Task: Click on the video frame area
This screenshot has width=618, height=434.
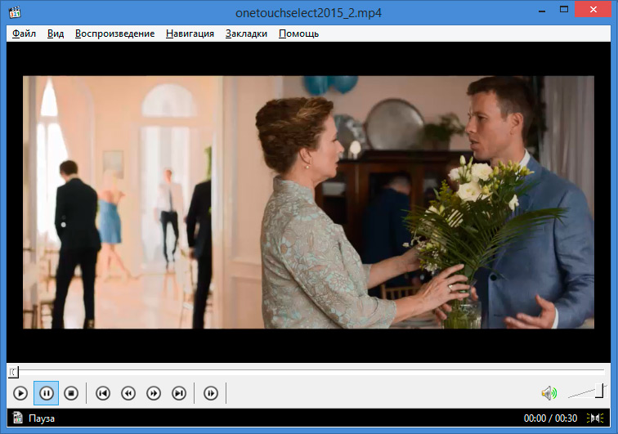Action: click(309, 202)
